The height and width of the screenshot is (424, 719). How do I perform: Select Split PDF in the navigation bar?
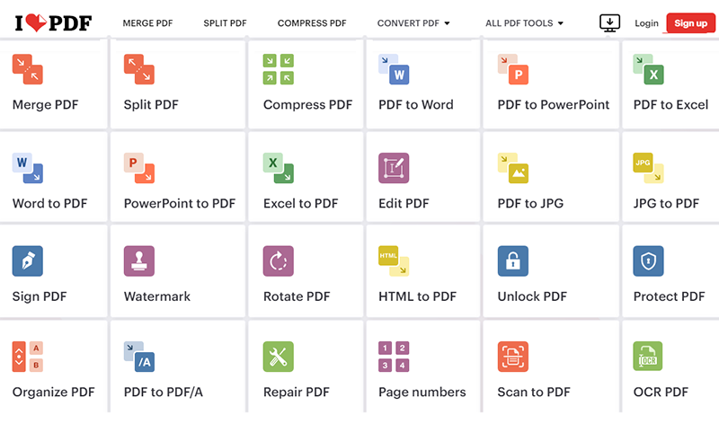[225, 23]
